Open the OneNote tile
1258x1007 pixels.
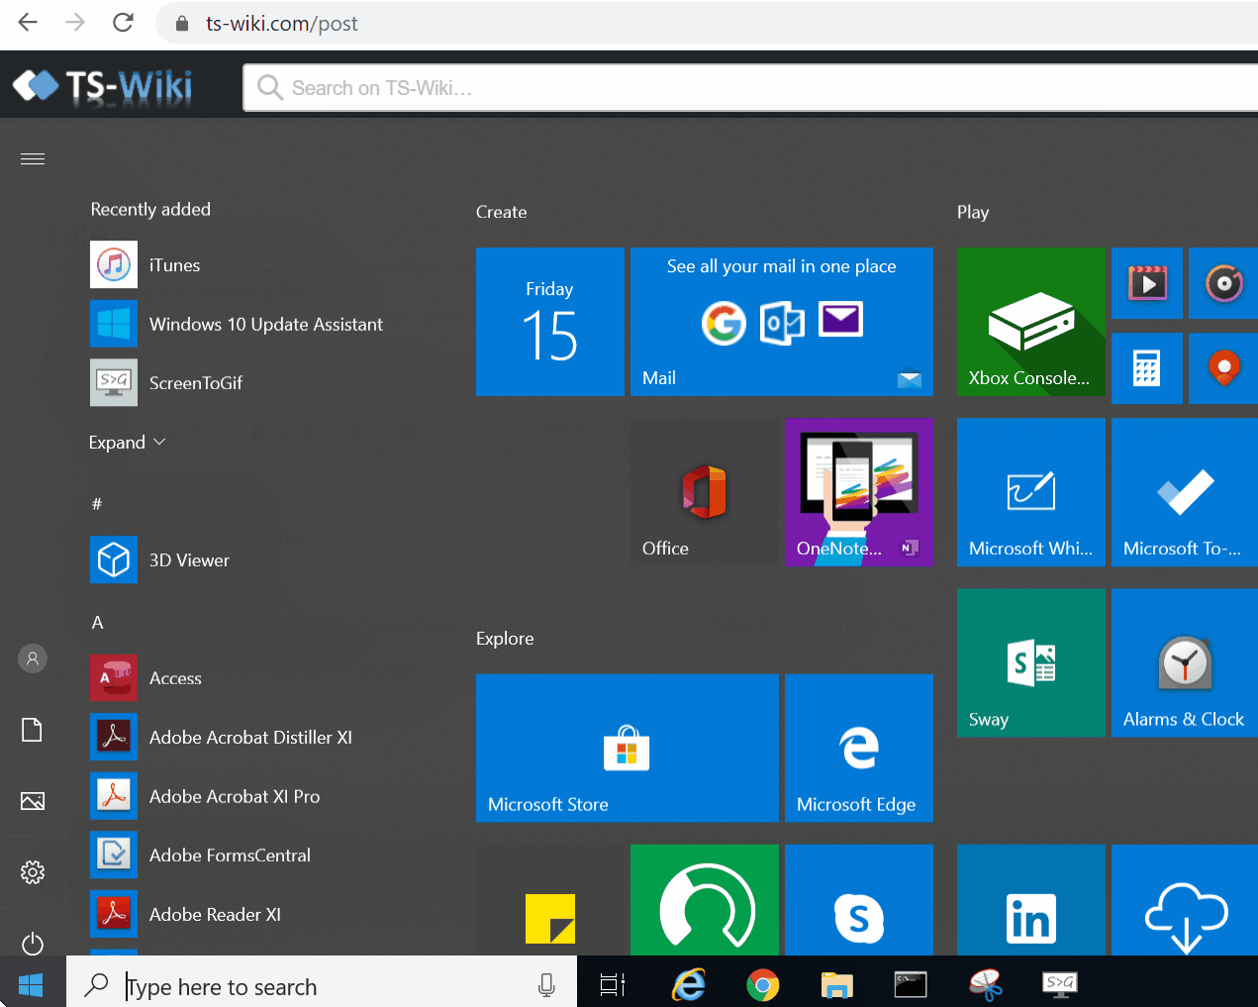click(858, 491)
